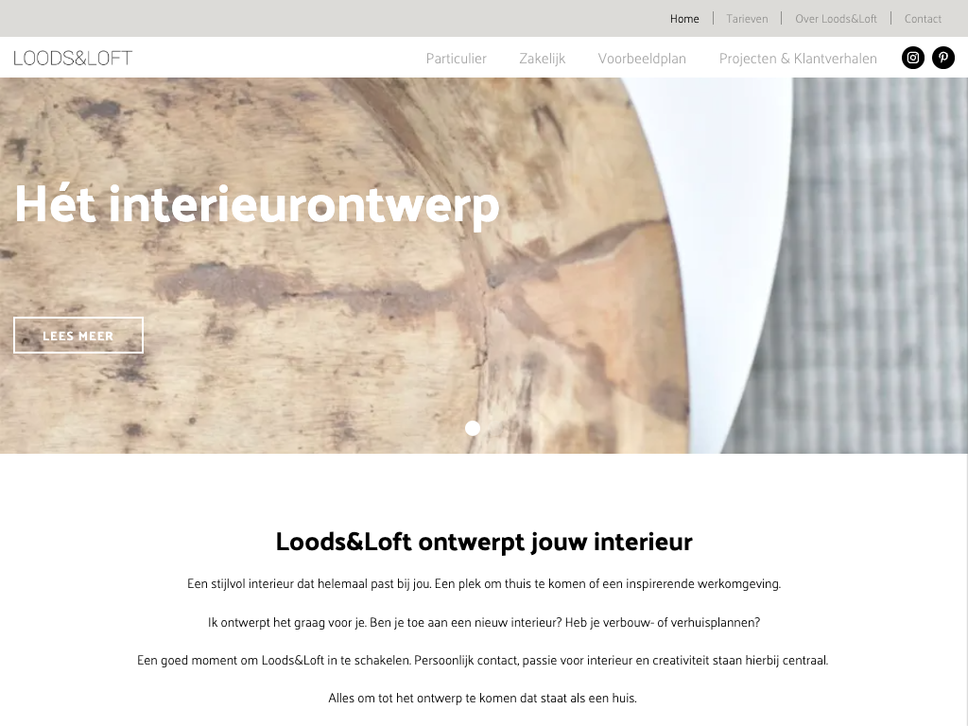Click the Een goed moment paragraph
This screenshot has height=726, width=968.
(483, 661)
